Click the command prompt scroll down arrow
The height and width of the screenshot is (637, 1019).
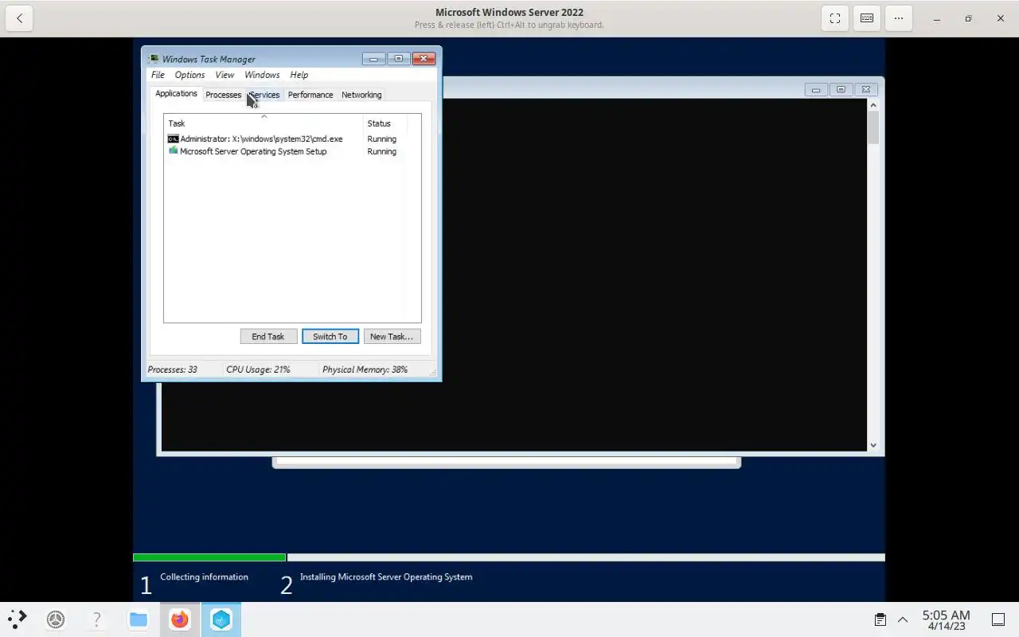(873, 445)
